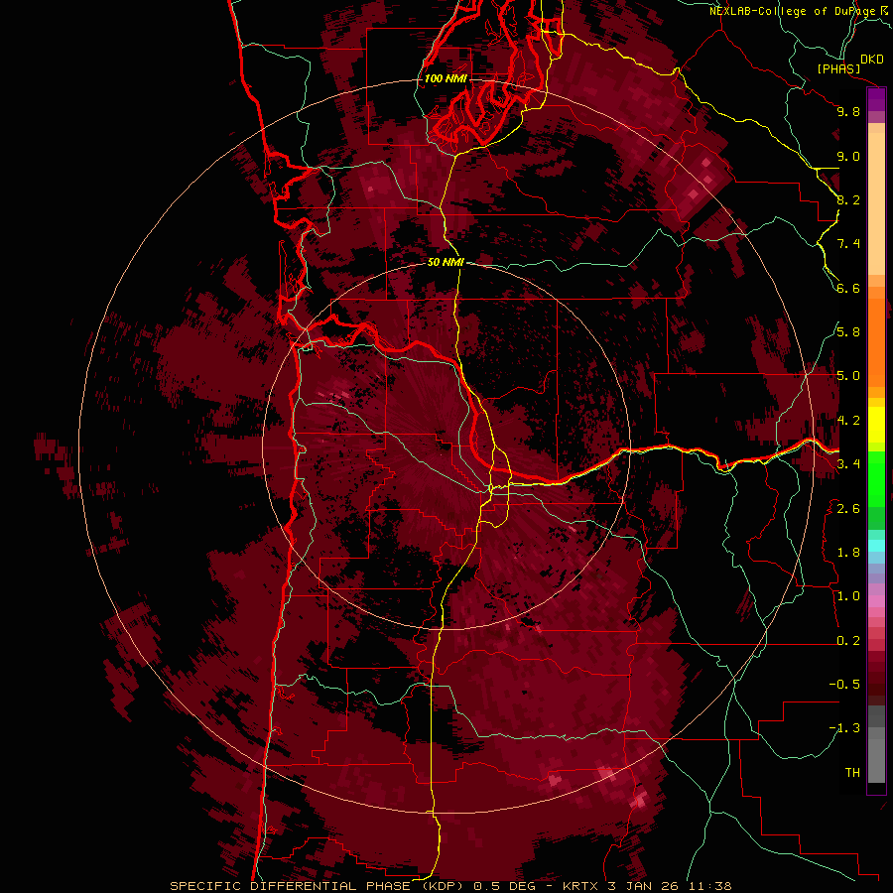
Task: Click the -0.5 legend value
Action: coord(844,685)
